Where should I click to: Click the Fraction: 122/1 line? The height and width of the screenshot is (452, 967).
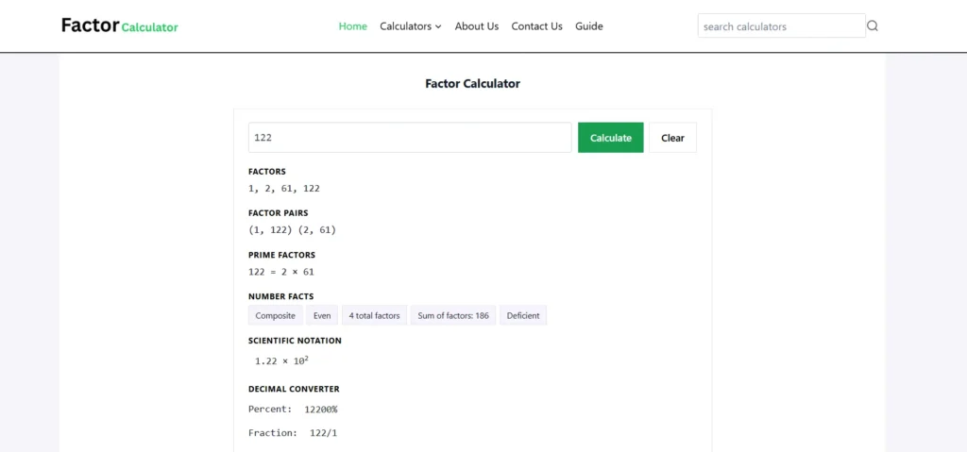point(293,433)
